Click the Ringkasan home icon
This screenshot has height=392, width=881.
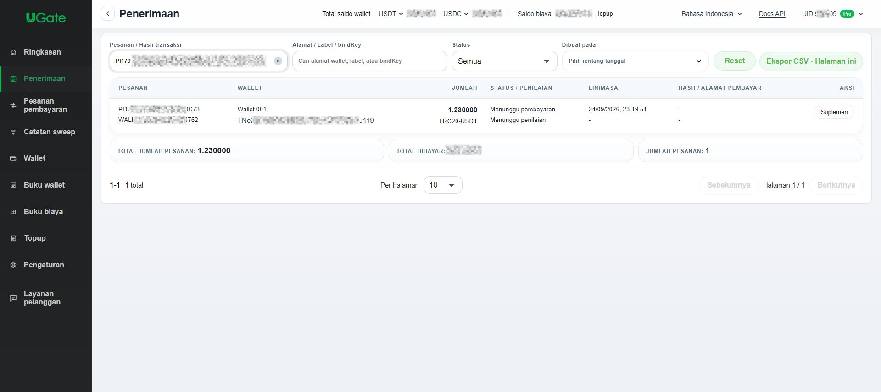coord(13,52)
